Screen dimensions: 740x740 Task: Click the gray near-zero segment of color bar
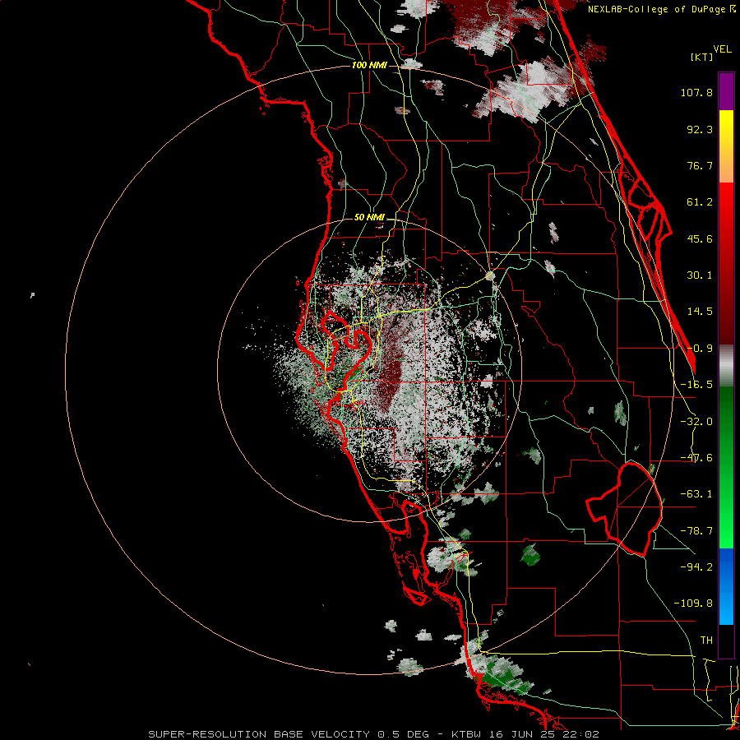726,366
